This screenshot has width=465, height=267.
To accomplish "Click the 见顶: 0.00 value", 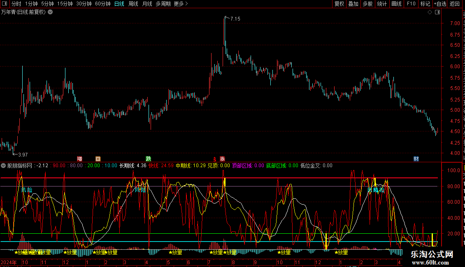I will click(219, 166).
